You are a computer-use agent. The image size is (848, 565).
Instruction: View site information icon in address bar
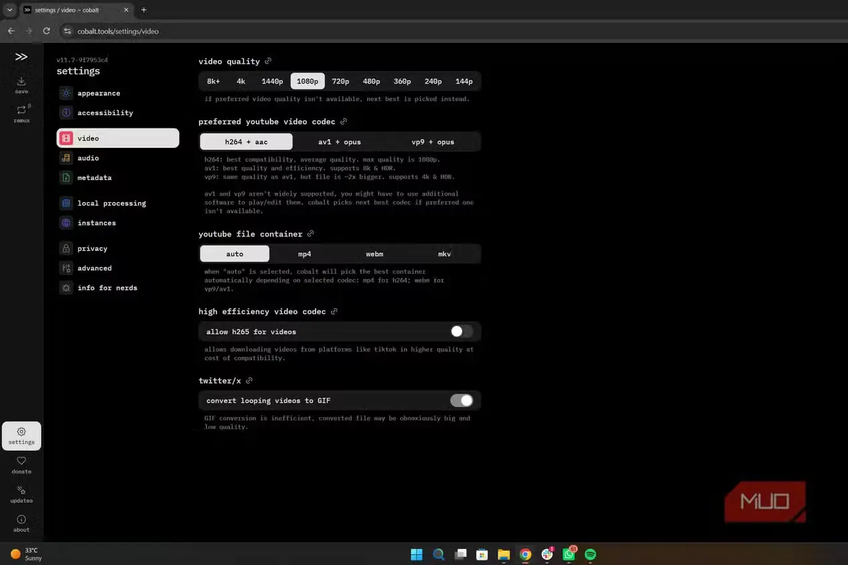click(67, 31)
